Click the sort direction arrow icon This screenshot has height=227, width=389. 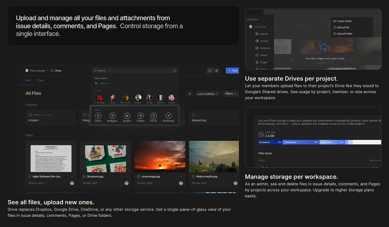[x=190, y=94]
